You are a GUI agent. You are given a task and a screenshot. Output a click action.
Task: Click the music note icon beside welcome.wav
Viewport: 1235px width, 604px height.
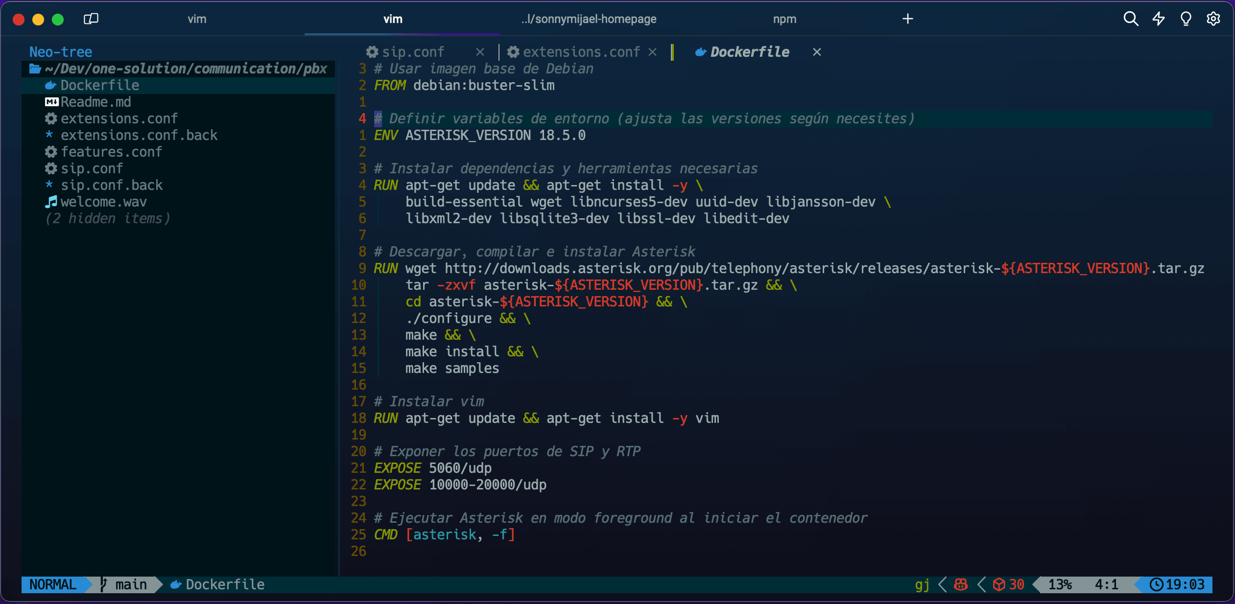coord(51,202)
